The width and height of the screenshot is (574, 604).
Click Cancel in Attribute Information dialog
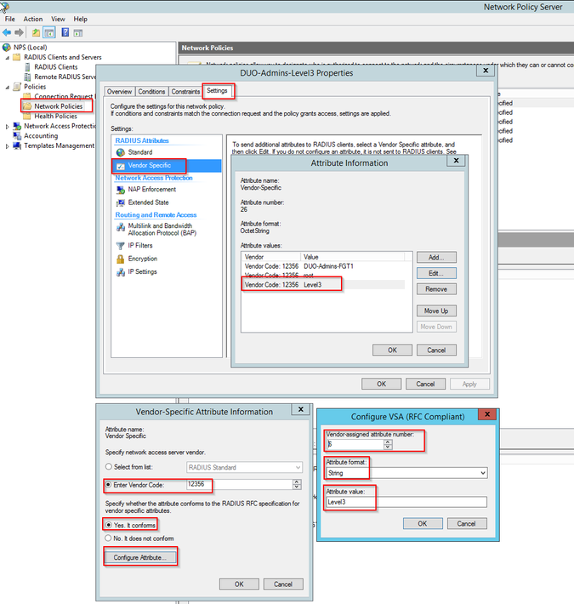tap(436, 350)
